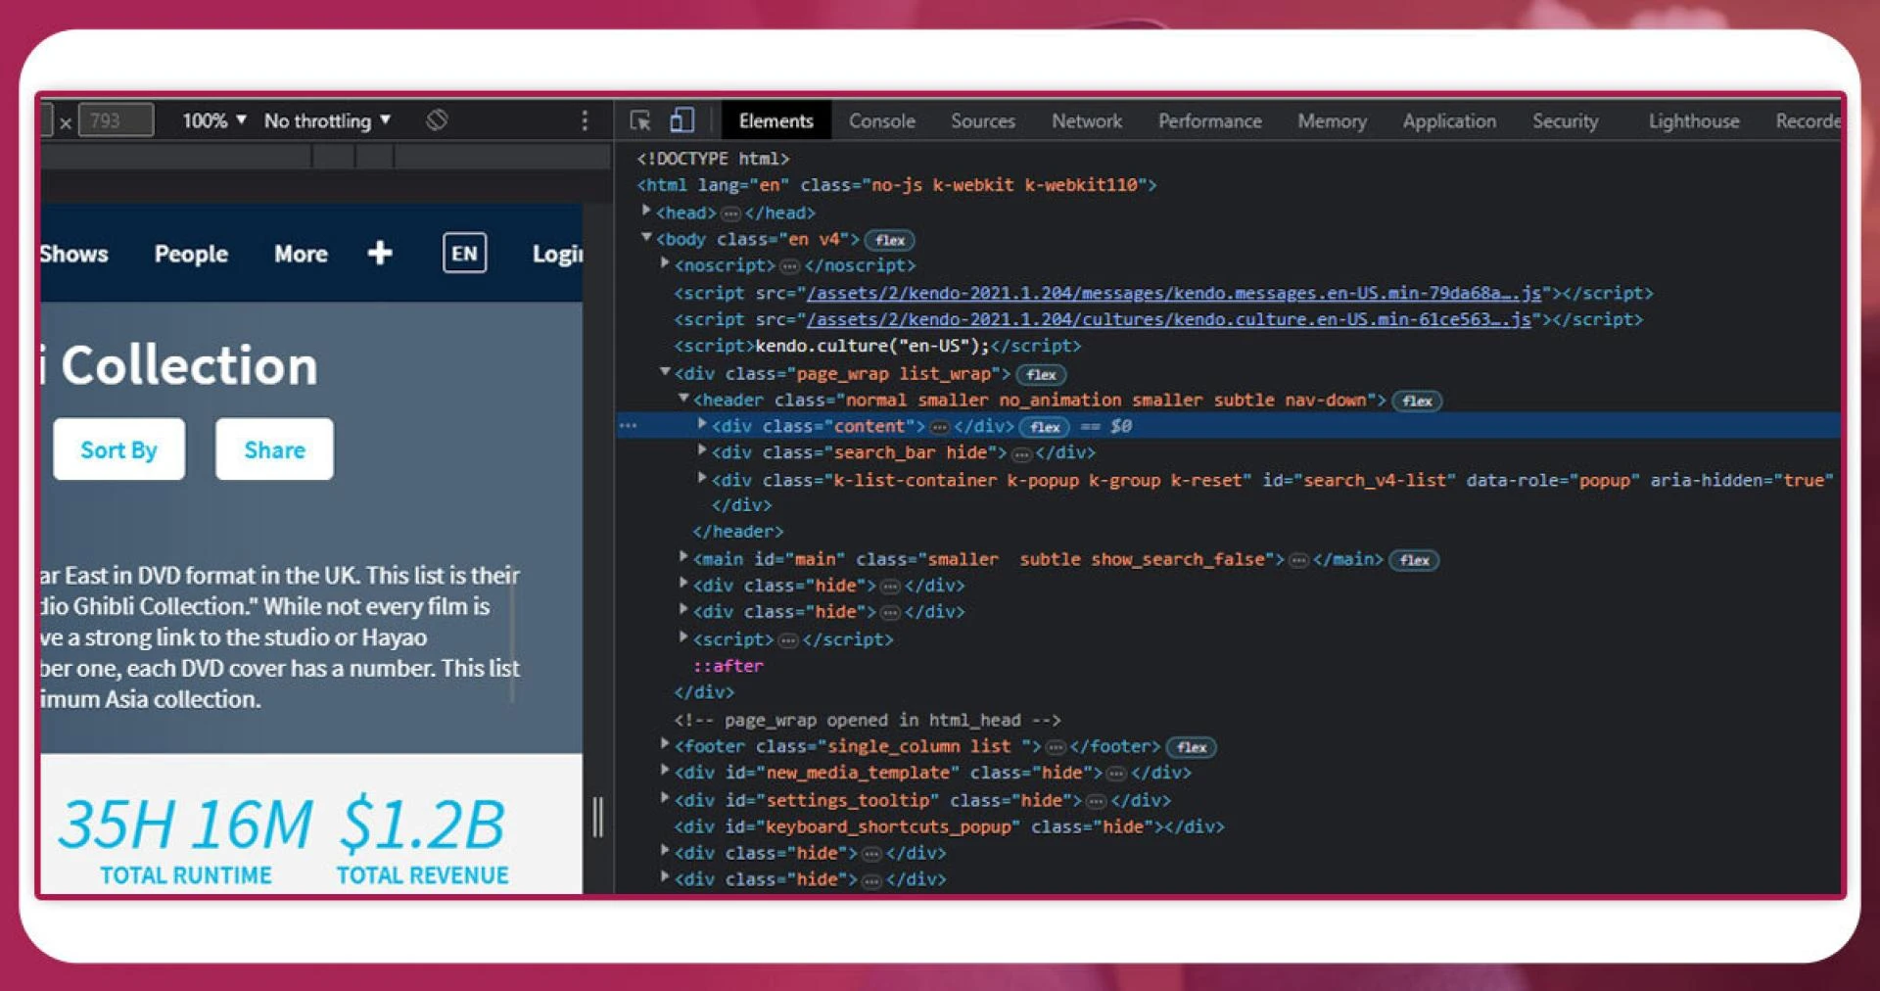Image resolution: width=1880 pixels, height=991 pixels.
Task: Click the Share button
Action: tap(274, 449)
